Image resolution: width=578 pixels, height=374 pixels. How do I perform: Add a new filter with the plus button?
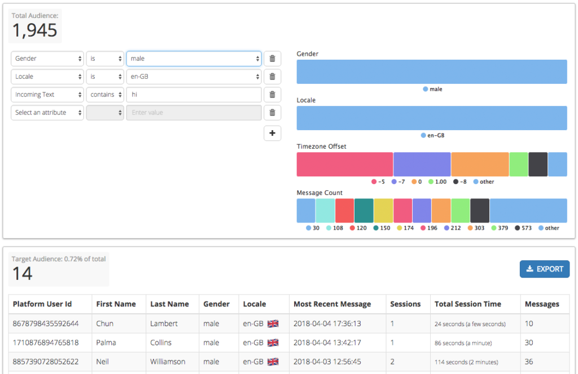point(273,133)
